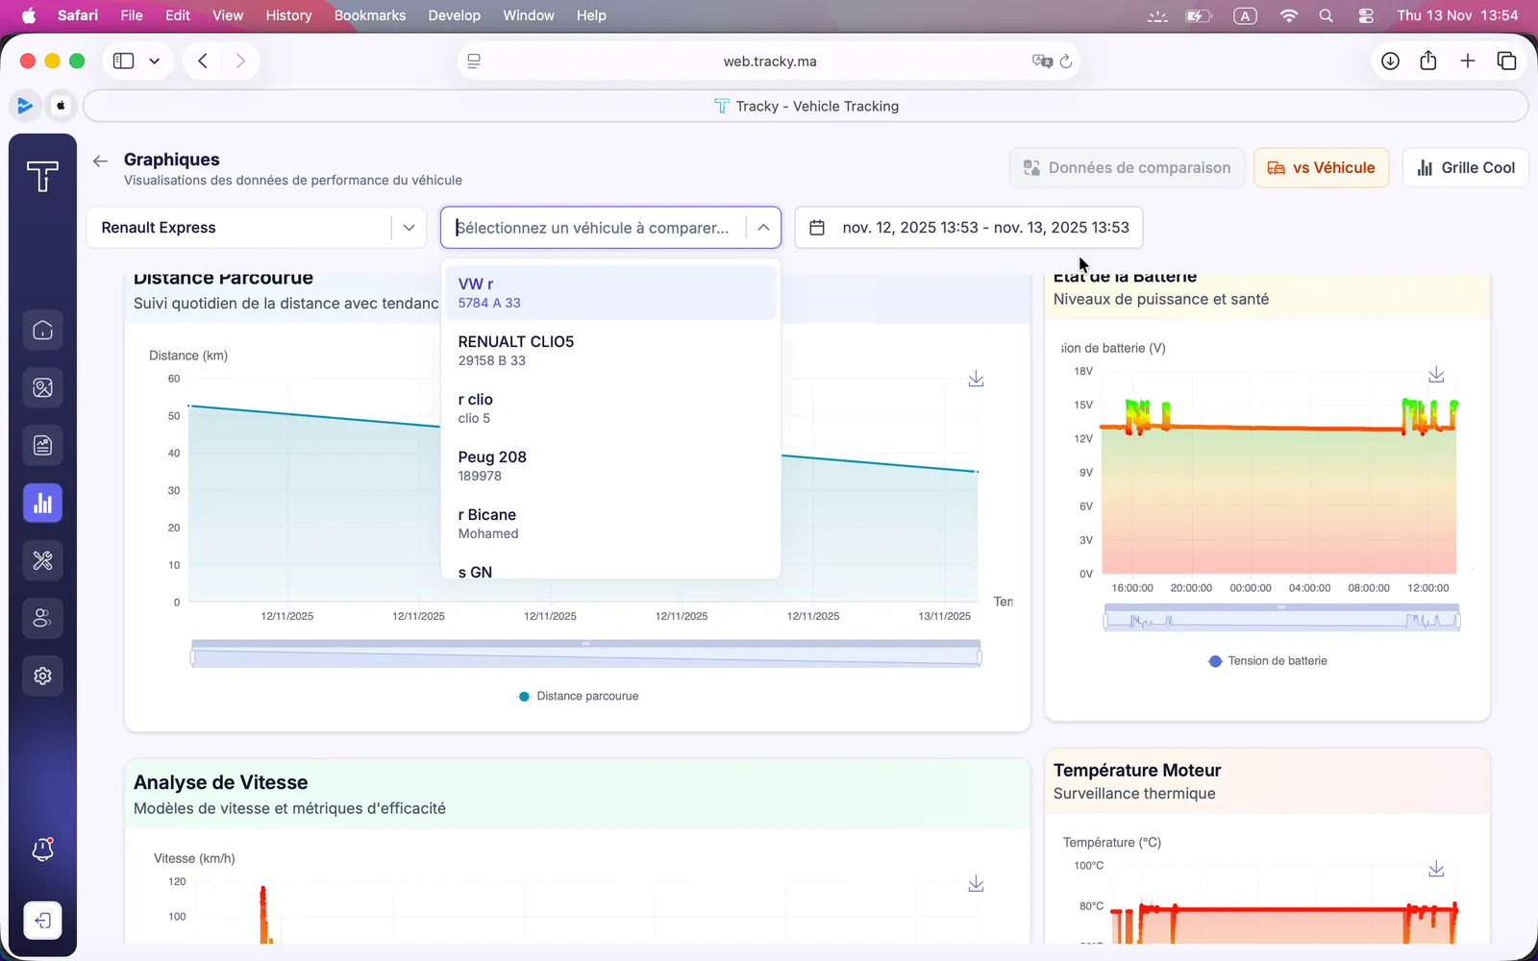
Task: Click the logout icon in the sidebar
Action: click(x=42, y=921)
